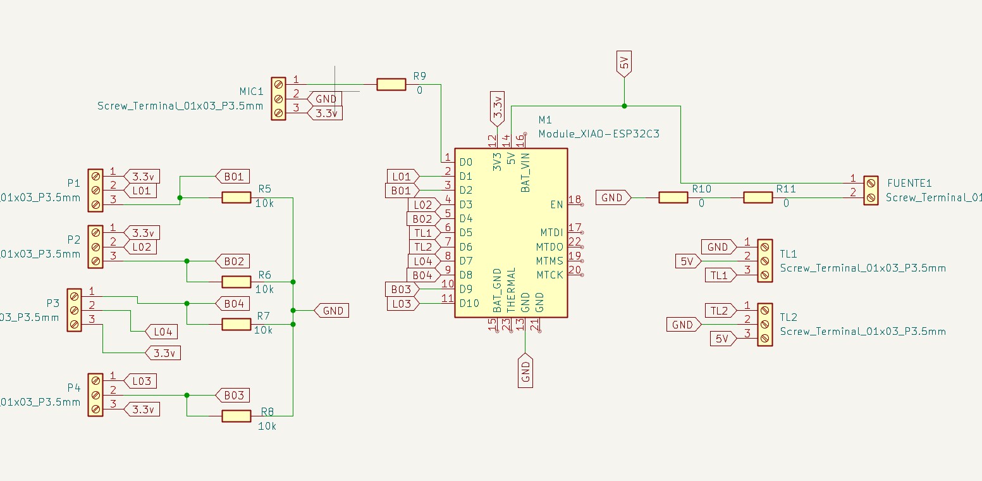Select the L03 label at module pin D10
Image resolution: width=982 pixels, height=481 pixels.
click(402, 303)
